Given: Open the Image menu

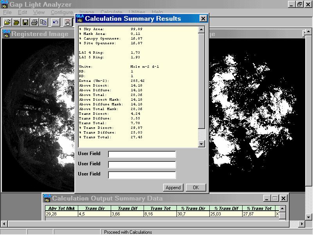Looking at the screenshot, I should [x=86, y=12].
